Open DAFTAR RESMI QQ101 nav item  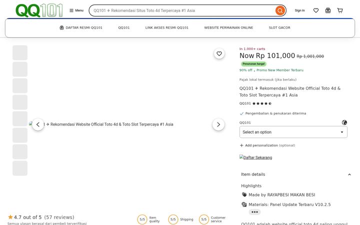coord(81,27)
